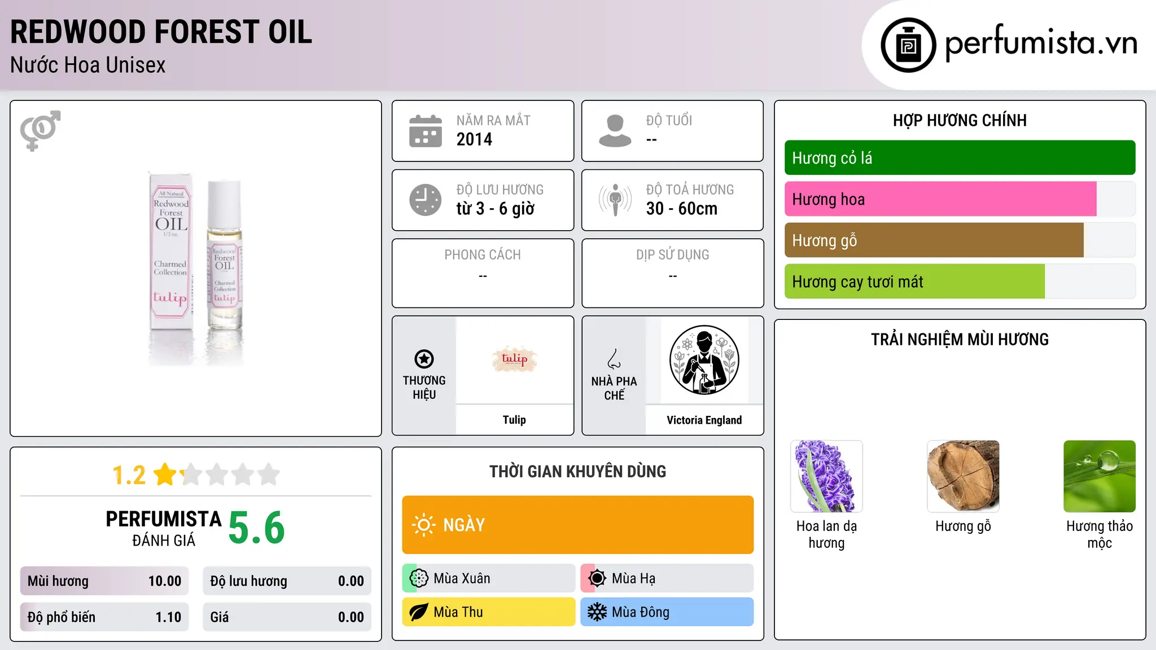This screenshot has height=650, width=1156.
Task: Select the orange Ngày time bar
Action: point(578,525)
